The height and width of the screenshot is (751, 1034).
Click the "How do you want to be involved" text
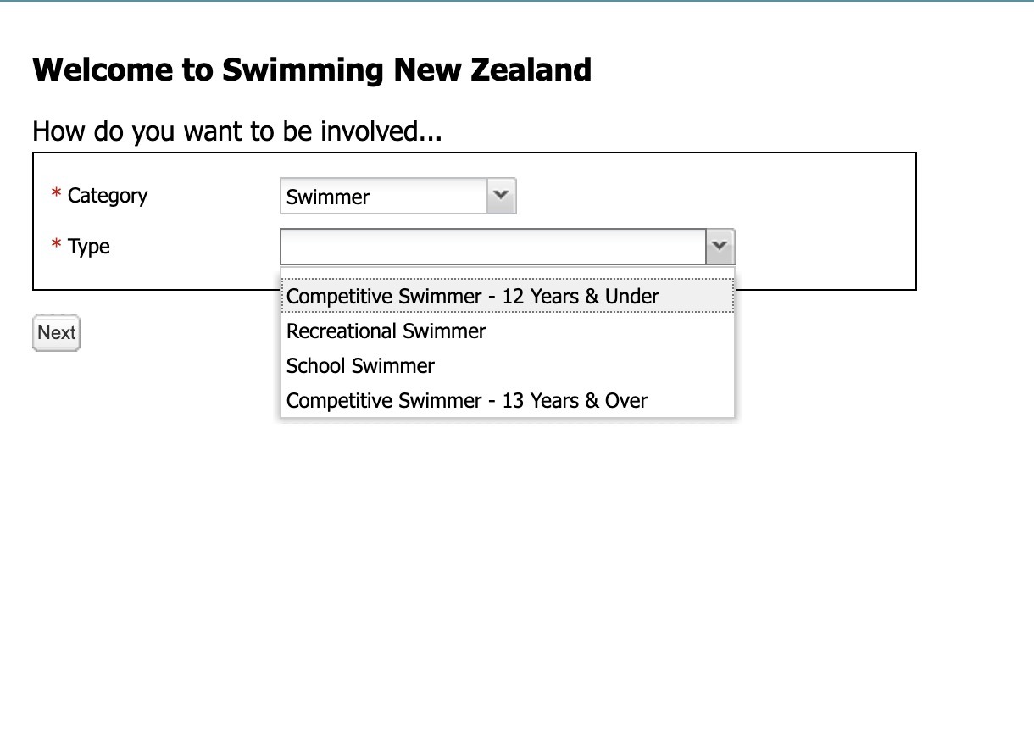pyautogui.click(x=237, y=131)
